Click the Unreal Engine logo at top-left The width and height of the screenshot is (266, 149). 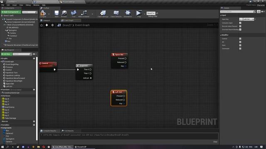point(2,2)
